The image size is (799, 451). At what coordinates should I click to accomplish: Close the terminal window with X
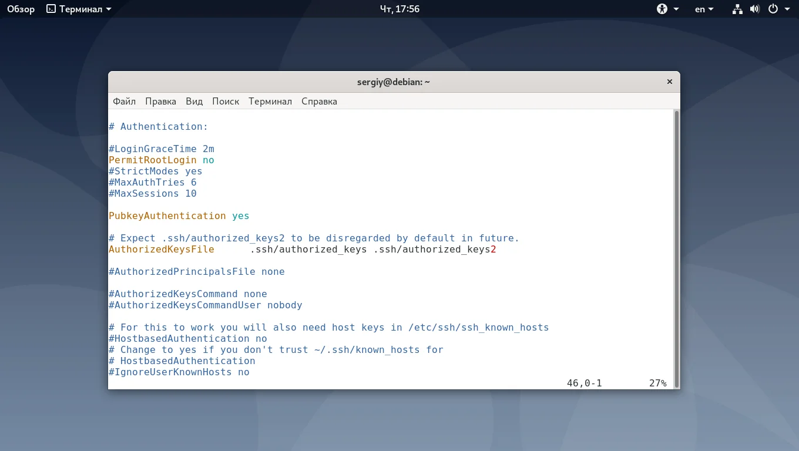coord(669,82)
